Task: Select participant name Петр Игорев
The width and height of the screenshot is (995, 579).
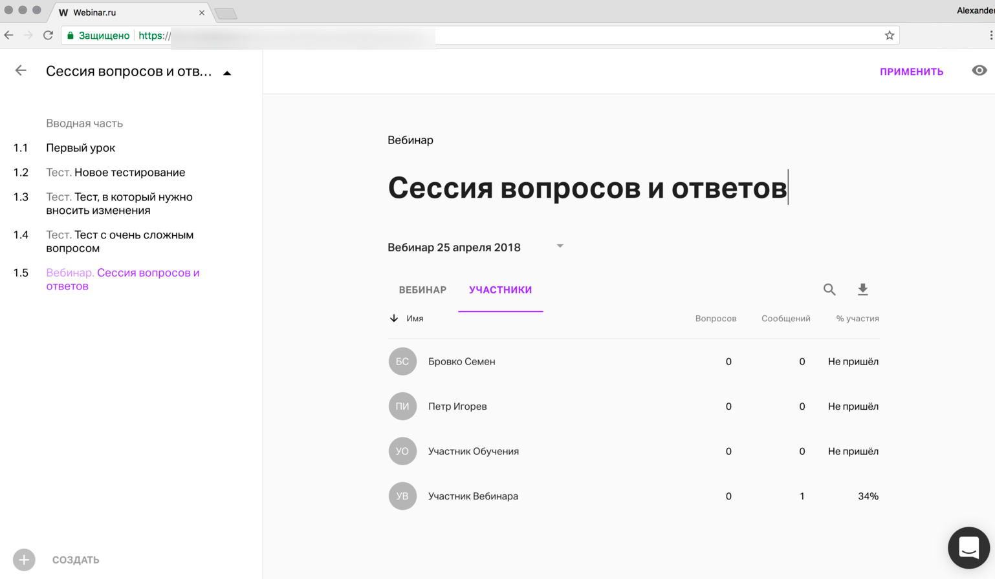Action: (457, 406)
